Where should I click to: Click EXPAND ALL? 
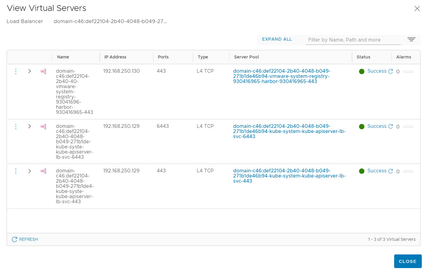point(277,39)
